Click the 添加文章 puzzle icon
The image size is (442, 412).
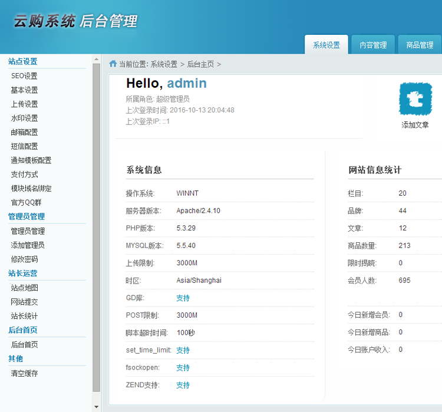pyautogui.click(x=415, y=99)
